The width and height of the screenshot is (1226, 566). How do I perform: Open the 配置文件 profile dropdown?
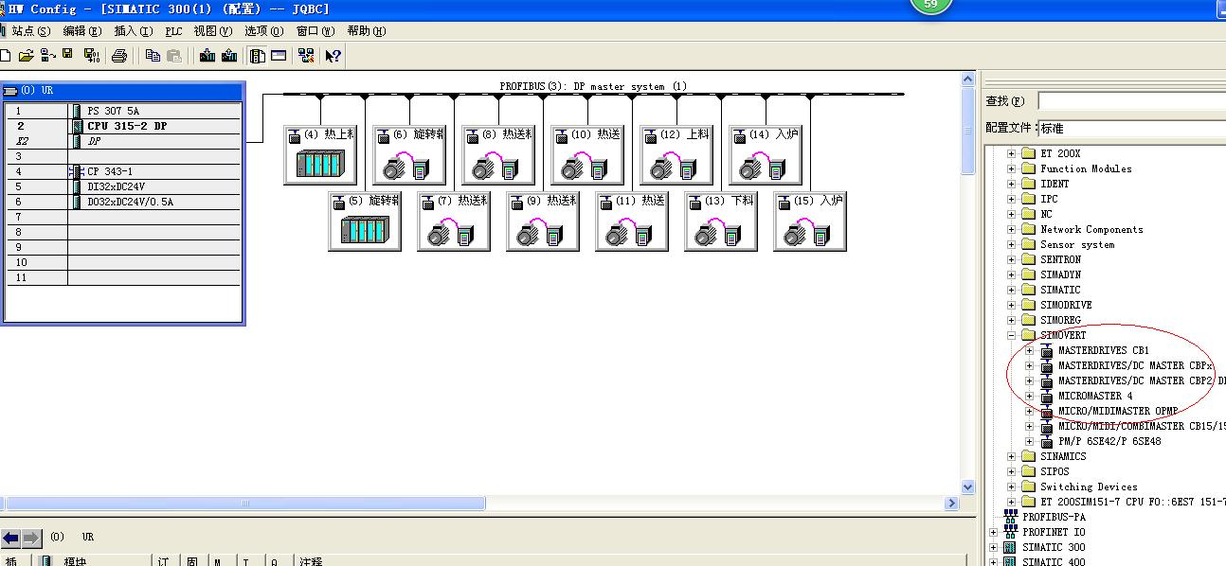coord(1131,128)
